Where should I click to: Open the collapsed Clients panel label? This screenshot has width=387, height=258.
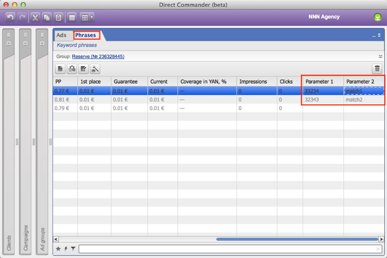pos(9,243)
